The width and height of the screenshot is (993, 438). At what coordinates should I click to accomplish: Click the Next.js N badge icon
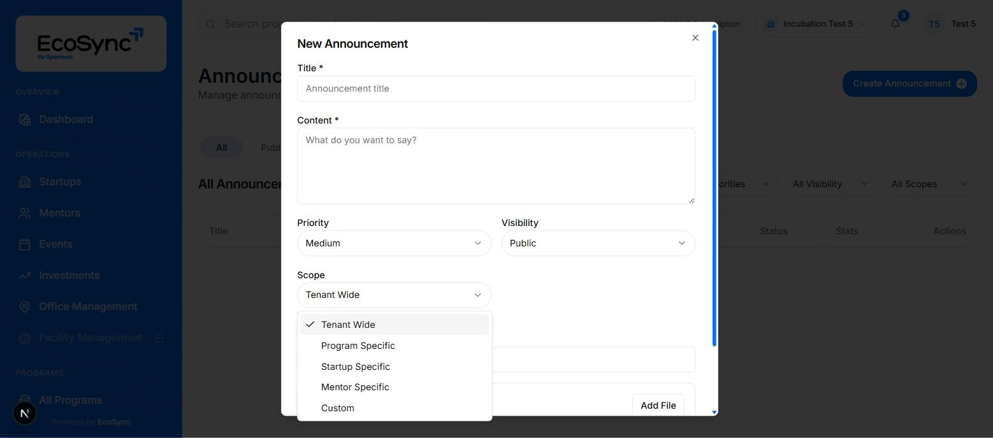25,414
